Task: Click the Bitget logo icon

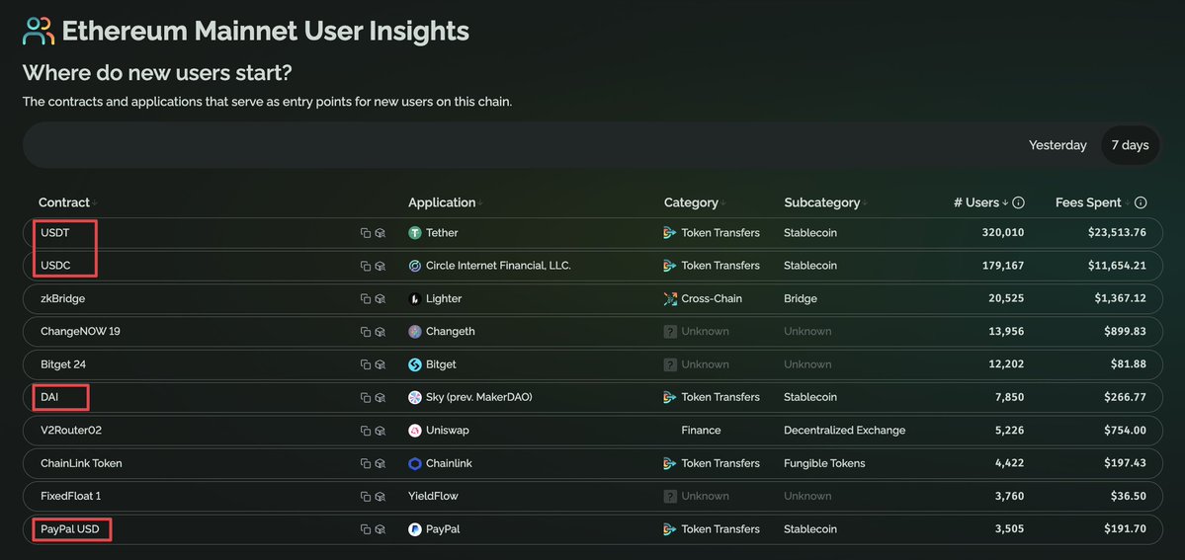Action: click(415, 364)
